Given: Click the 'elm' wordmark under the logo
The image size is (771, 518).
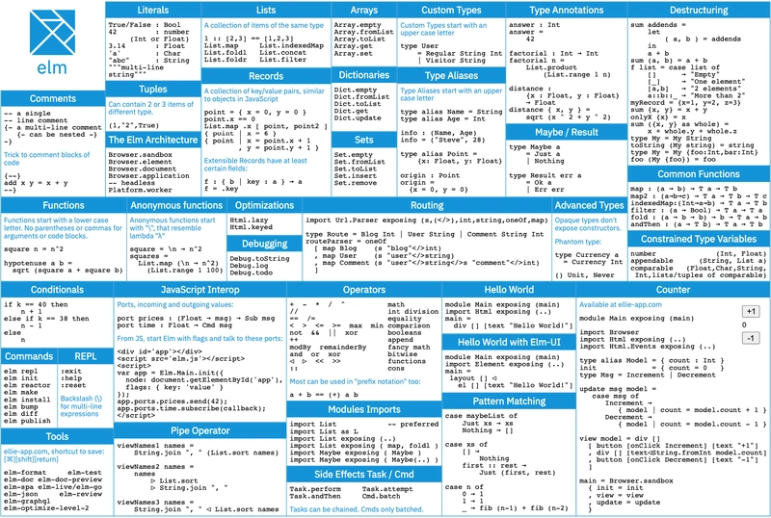Looking at the screenshot, I should [52, 67].
